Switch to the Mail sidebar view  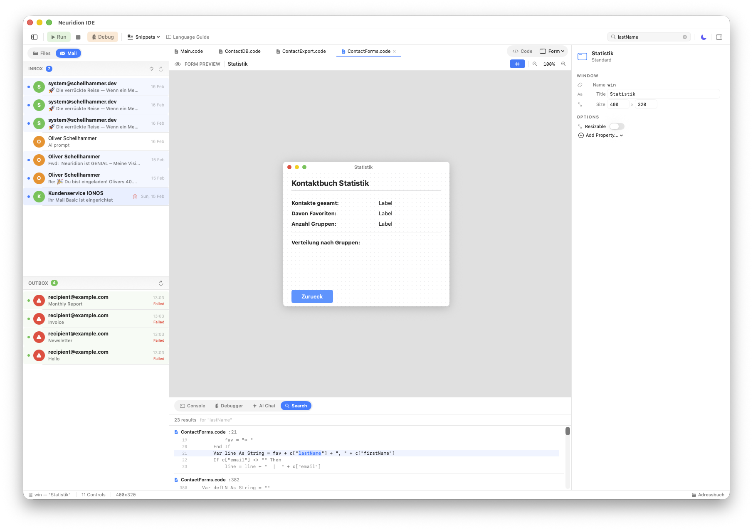[68, 53]
